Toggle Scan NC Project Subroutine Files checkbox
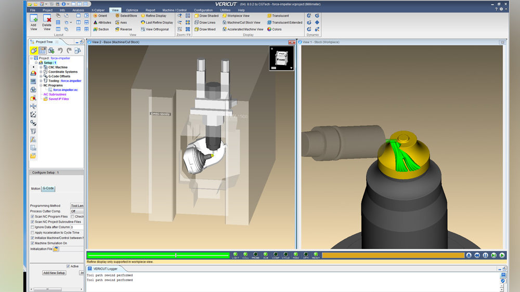The height and width of the screenshot is (292, 520). tap(32, 222)
